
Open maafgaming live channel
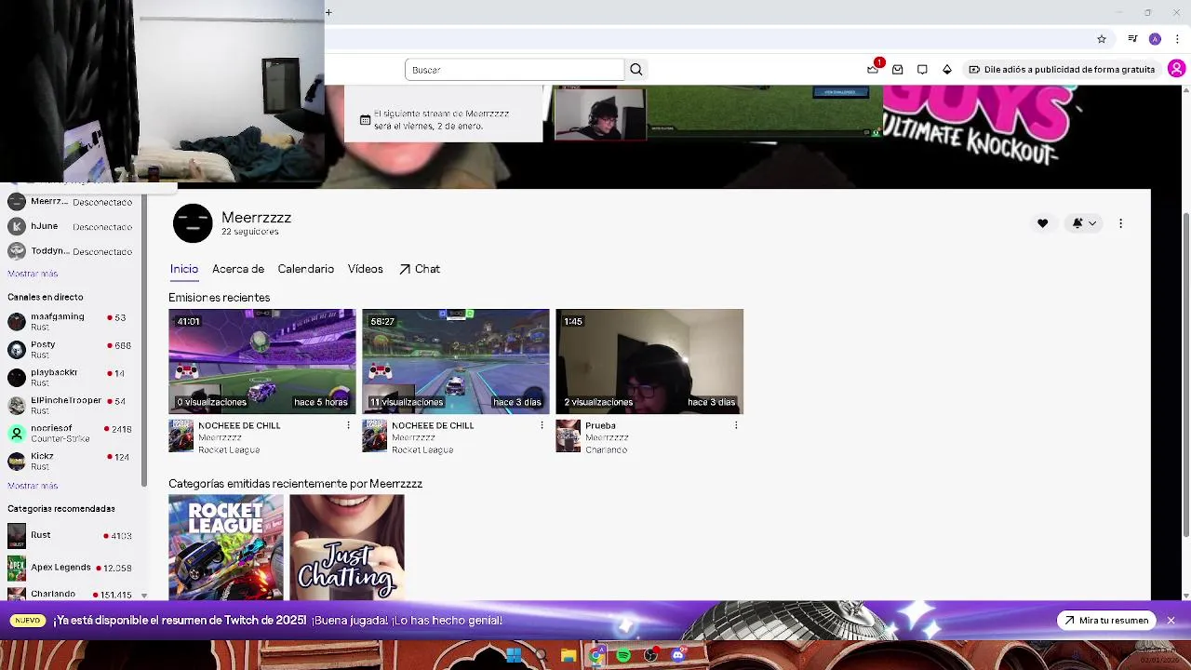[x=71, y=322]
